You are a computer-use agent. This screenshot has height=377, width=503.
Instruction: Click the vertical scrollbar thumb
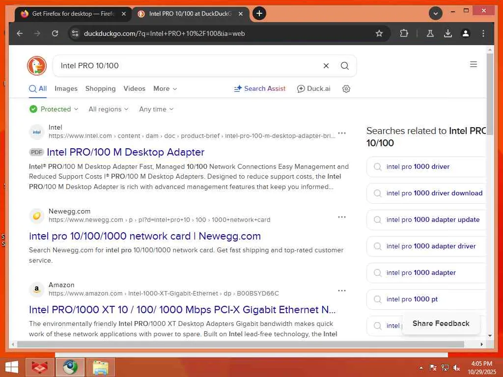pyautogui.click(x=490, y=95)
